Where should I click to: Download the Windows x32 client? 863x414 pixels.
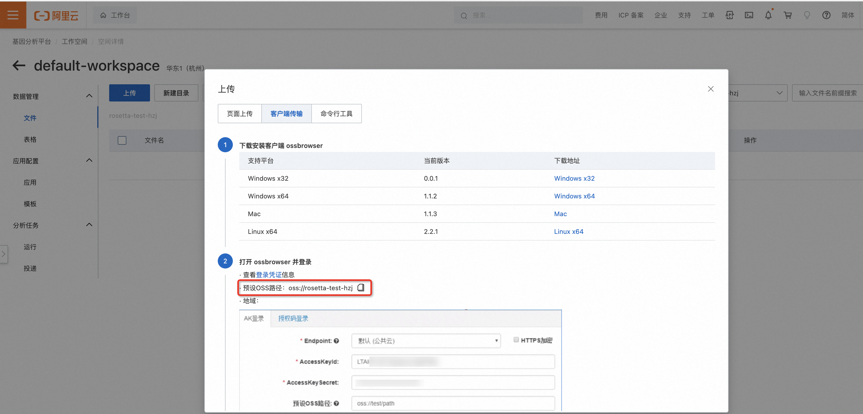point(574,178)
